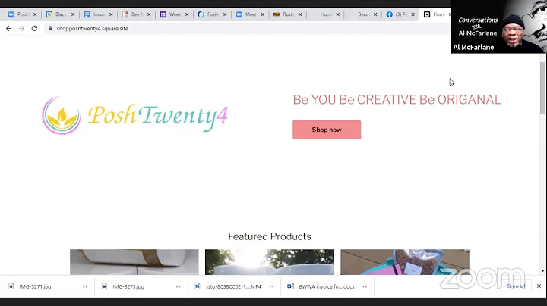Click the page vertical scrollbar thumb
This screenshot has width=547, height=306.
click(542, 88)
